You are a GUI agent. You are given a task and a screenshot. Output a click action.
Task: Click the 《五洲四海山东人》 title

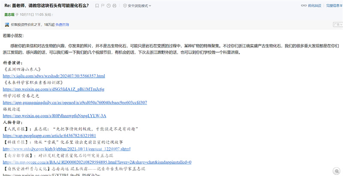tap(23, 69)
